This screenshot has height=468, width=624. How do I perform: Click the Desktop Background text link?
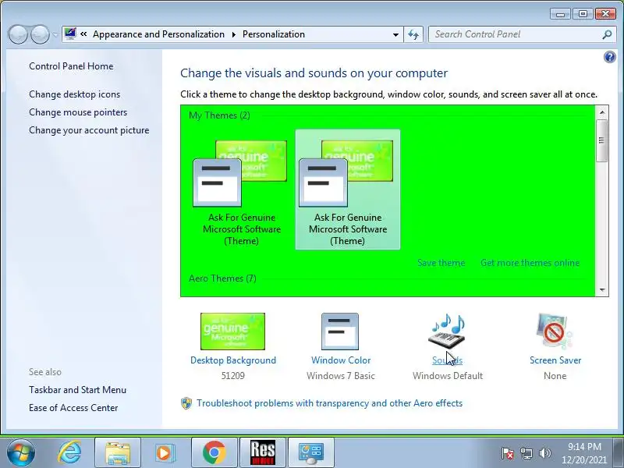click(x=232, y=360)
